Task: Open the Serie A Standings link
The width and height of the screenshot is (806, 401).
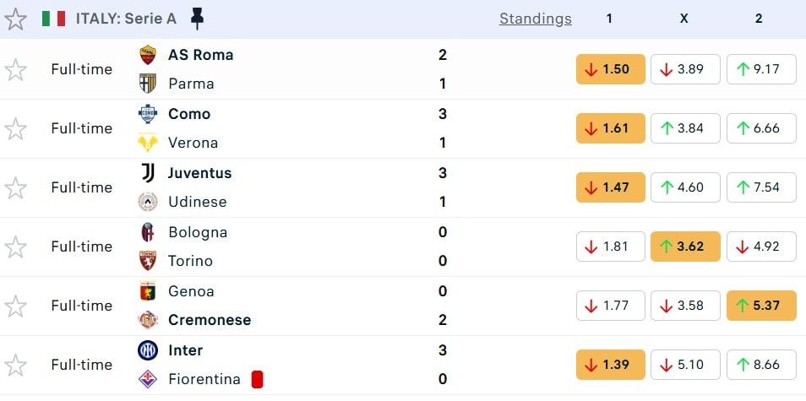Action: pyautogui.click(x=535, y=19)
